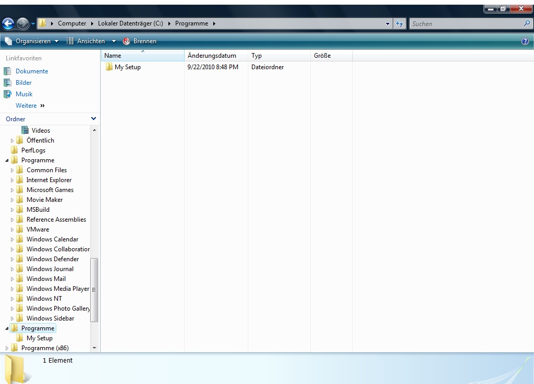Open the recent pages arrow next to Forward
Viewport: 534px width, 384px height.
(33, 24)
